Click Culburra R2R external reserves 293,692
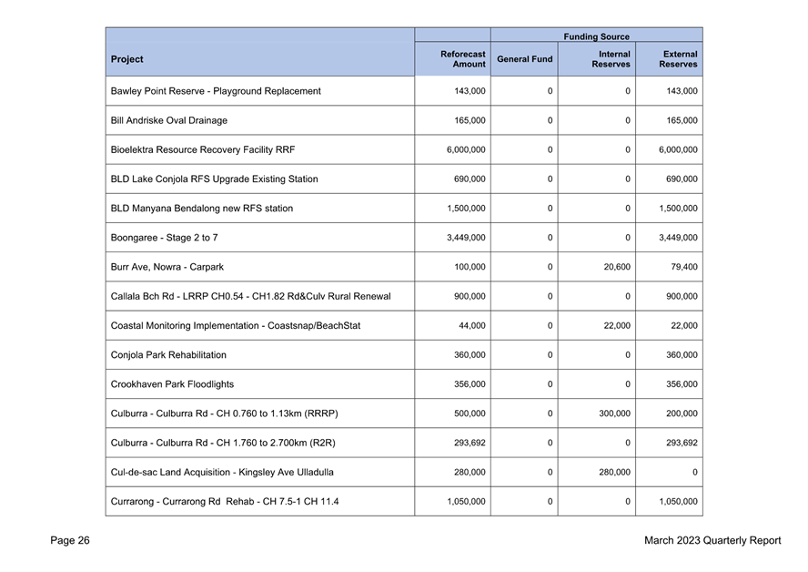This screenshot has width=808, height=572. 682,443
